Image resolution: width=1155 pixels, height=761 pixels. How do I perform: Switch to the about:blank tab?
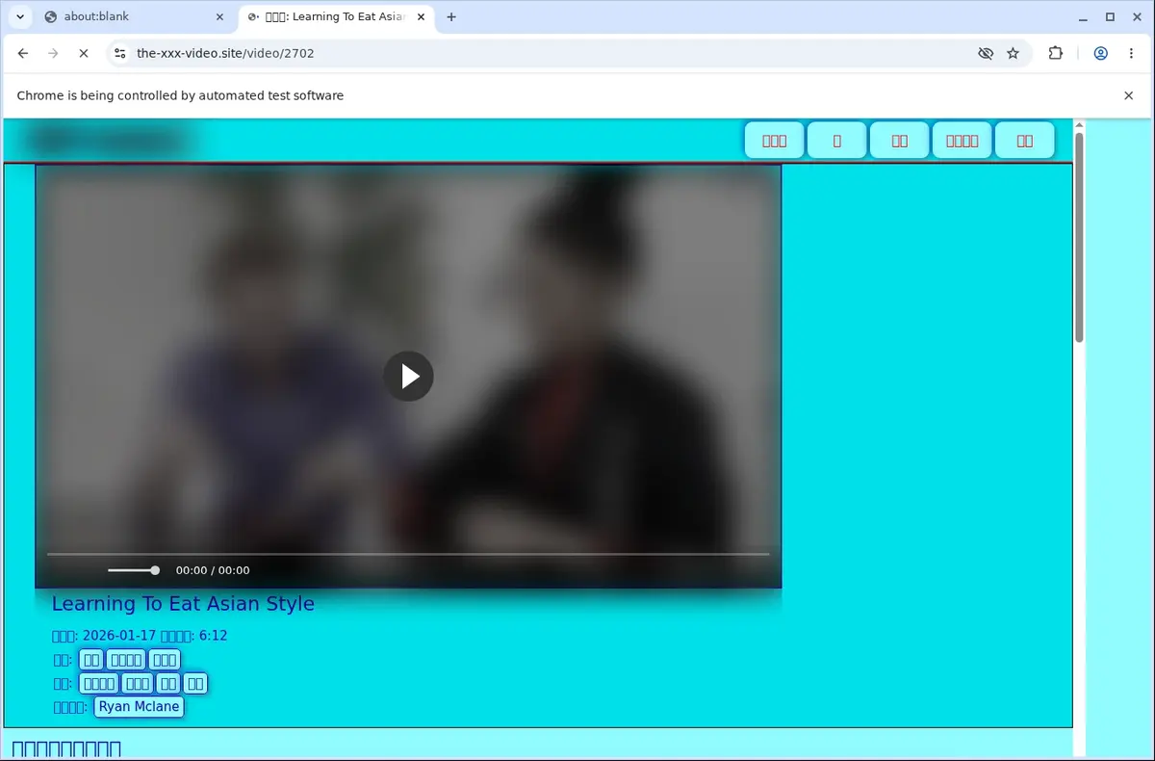135,16
